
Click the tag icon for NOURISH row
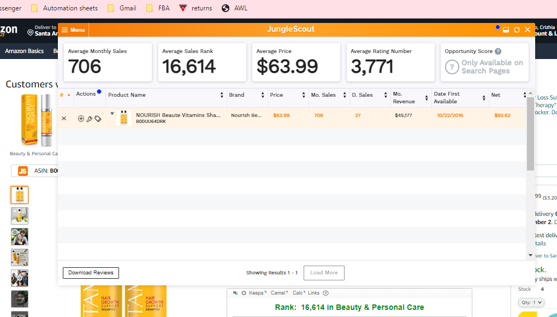click(x=98, y=119)
